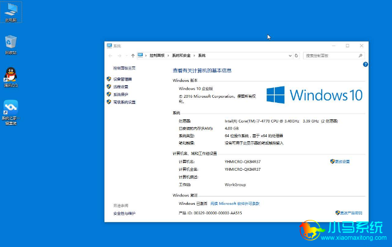The width and height of the screenshot is (392, 247).
Task: Click the computer icon in address bar
Action: [140, 55]
